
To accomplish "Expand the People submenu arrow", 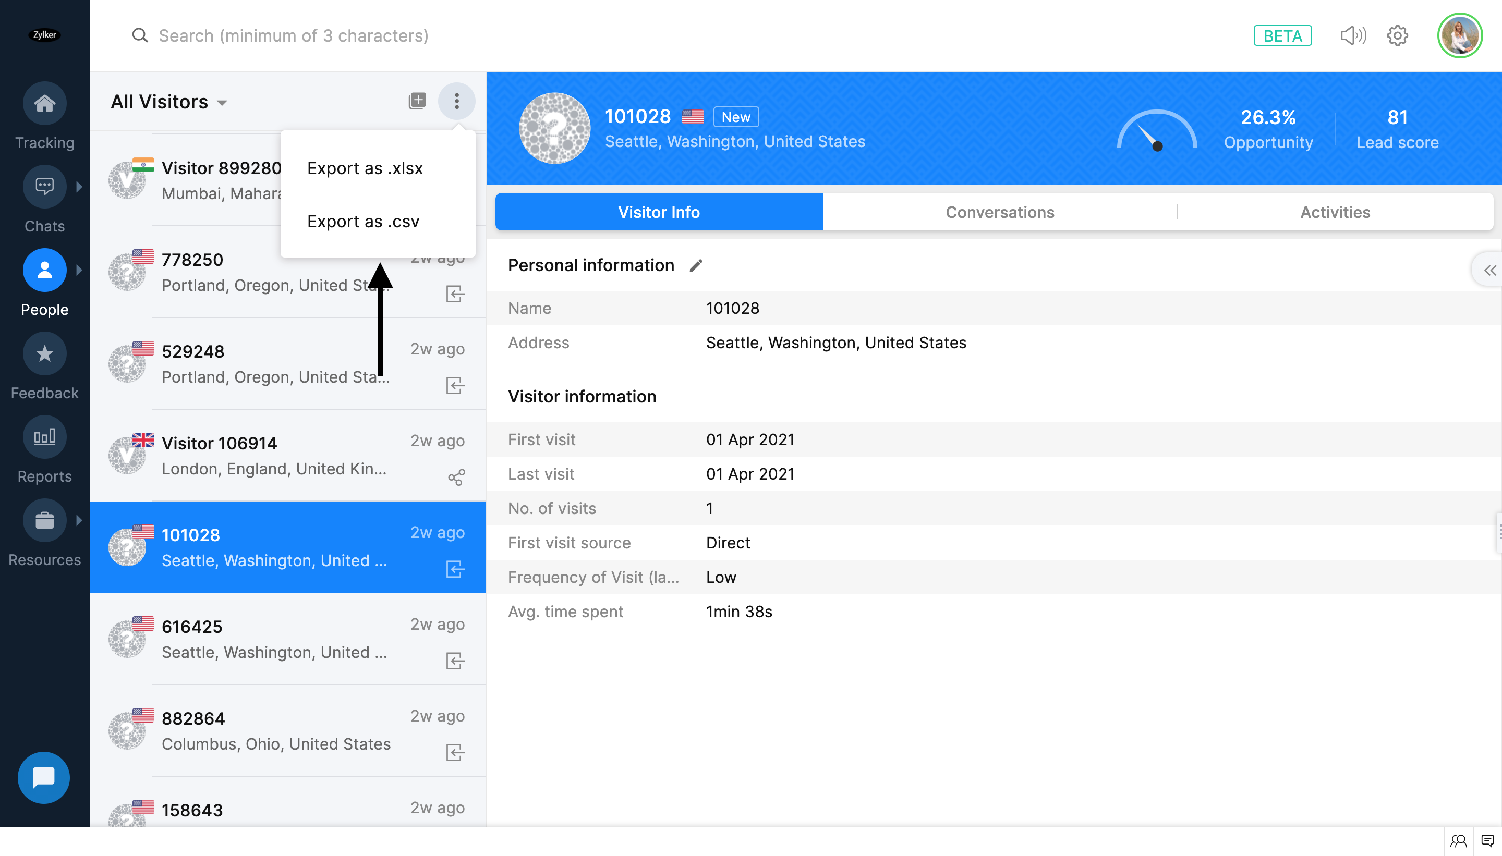I will (x=79, y=271).
